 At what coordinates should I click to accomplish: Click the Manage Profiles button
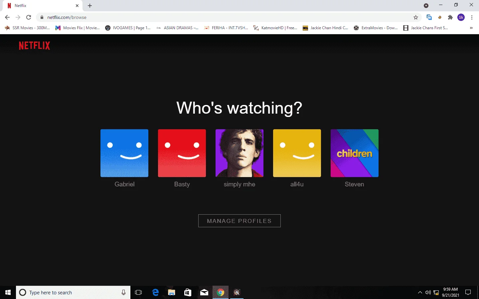tap(239, 221)
